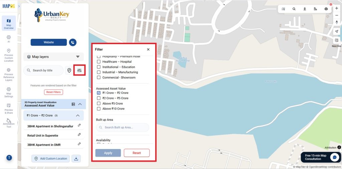Open the Base Map switcher
The height and width of the screenshot is (169, 342).
pos(337,40)
